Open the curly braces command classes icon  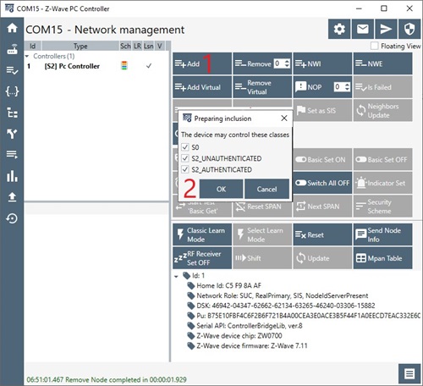[12, 91]
